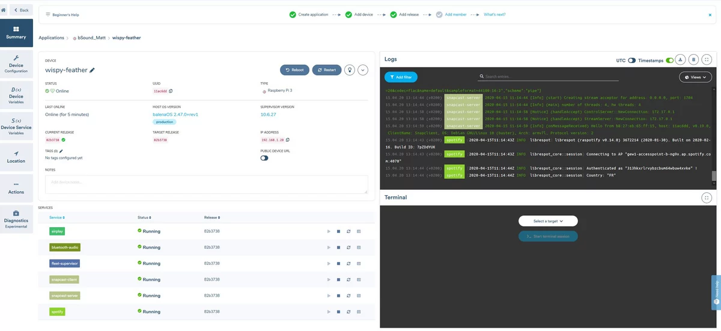This screenshot has height=331, width=721.
Task: Open the balenaOS 2.47.0+rev1 link
Action: tap(175, 114)
